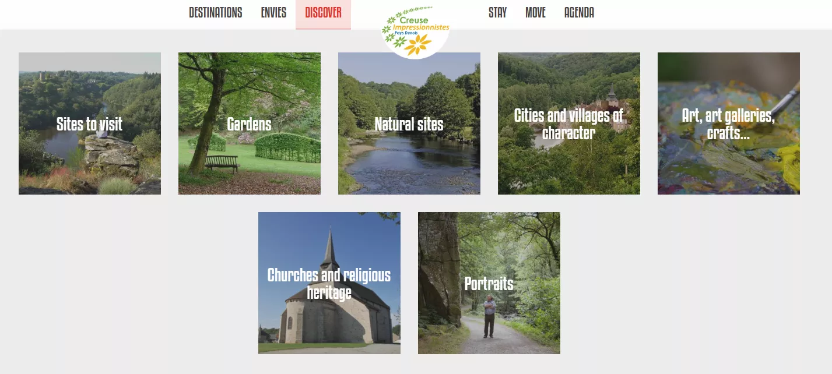Open Art, art galleries, crafts tile
This screenshot has width=832, height=374.
click(x=729, y=124)
